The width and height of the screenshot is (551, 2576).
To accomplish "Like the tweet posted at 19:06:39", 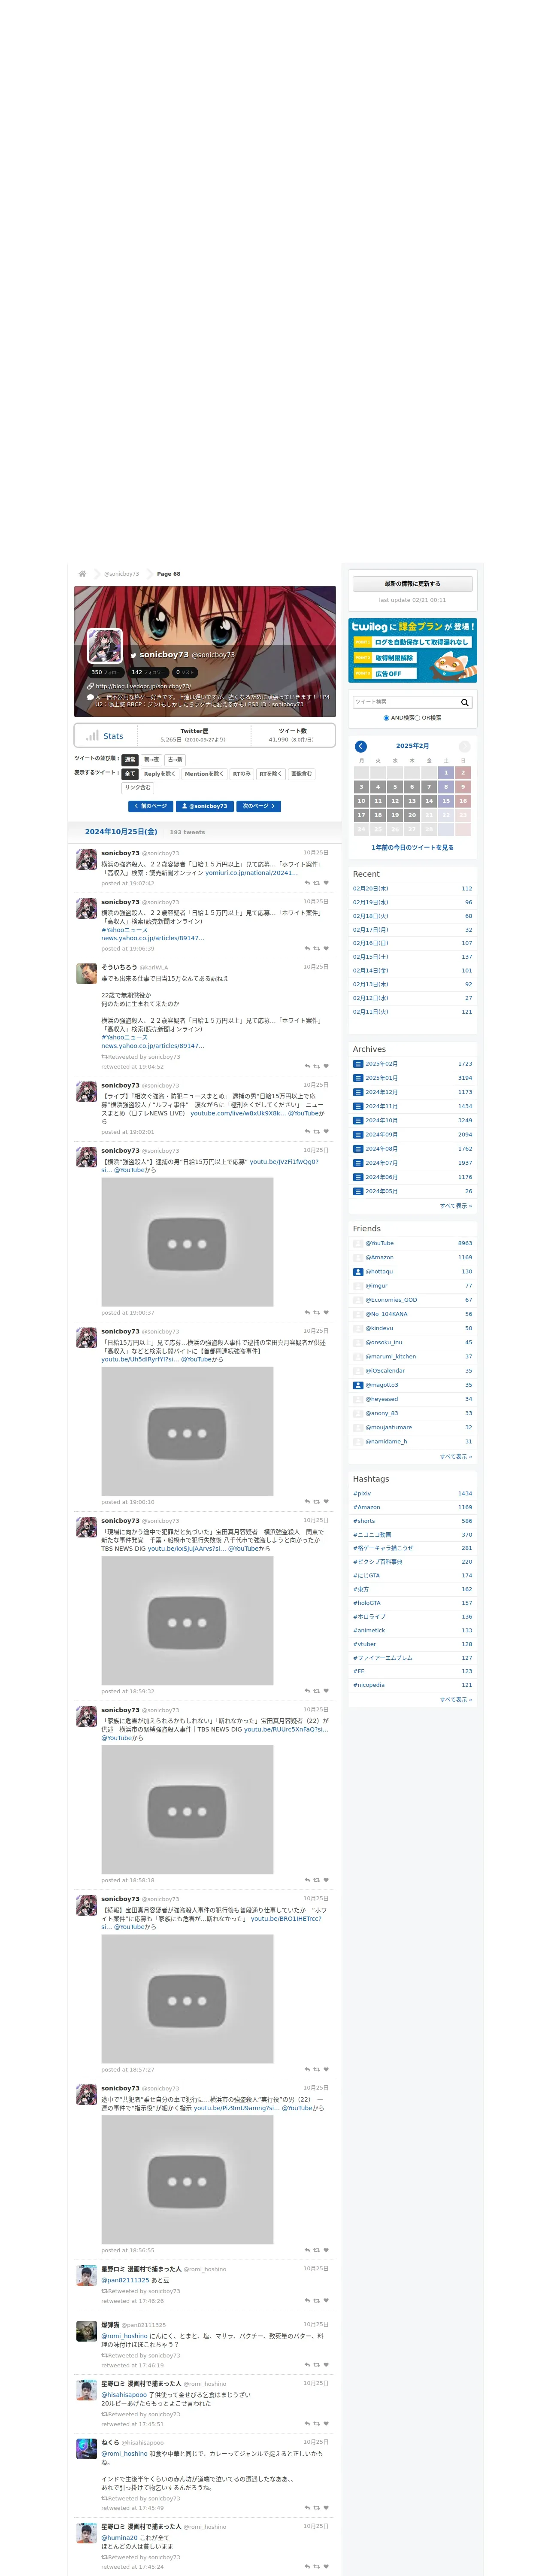I will (x=326, y=948).
